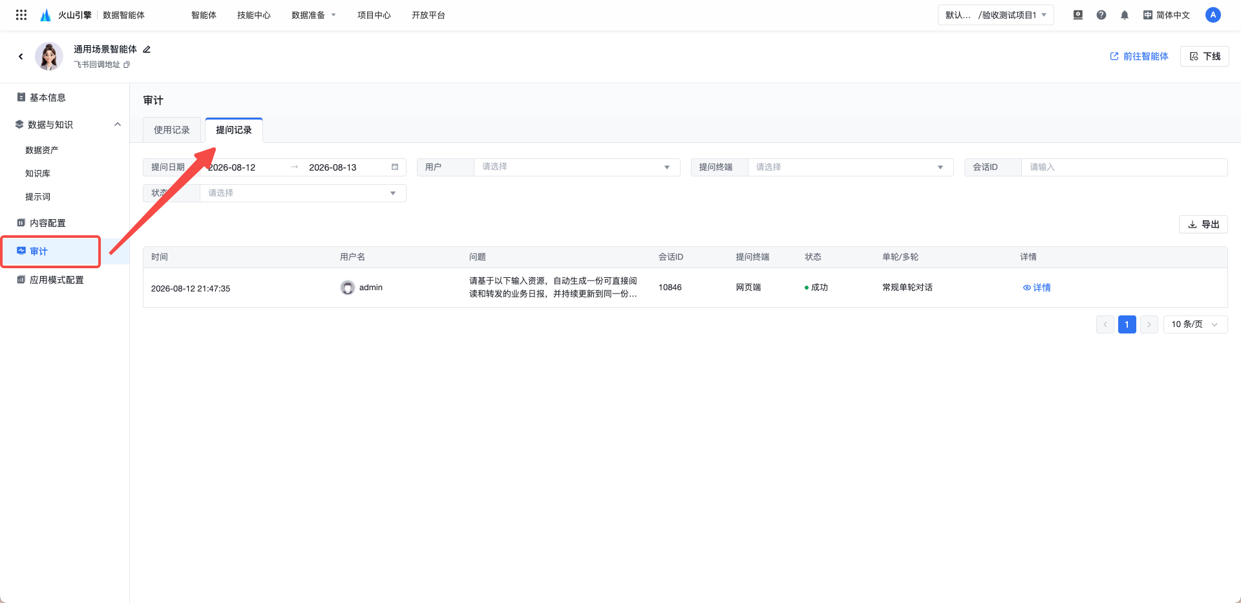
Task: Open the app grid launcher icon
Action: click(x=21, y=15)
